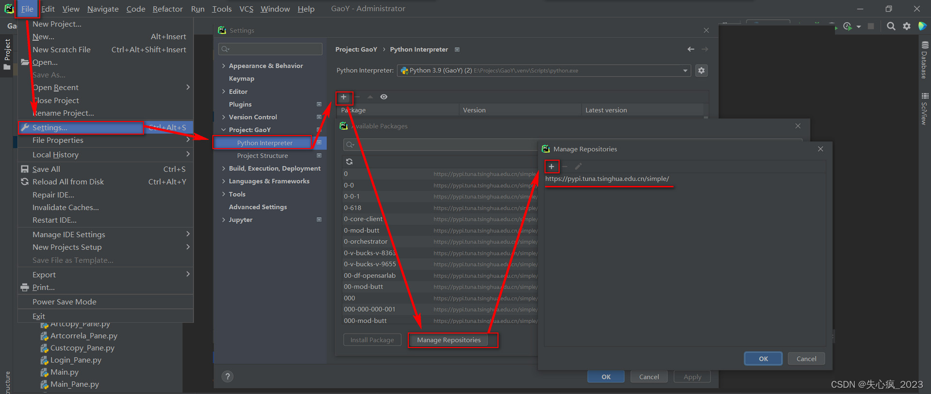931x394 pixels.
Task: Open Login_Pane.py in project tree
Action: (x=76, y=360)
